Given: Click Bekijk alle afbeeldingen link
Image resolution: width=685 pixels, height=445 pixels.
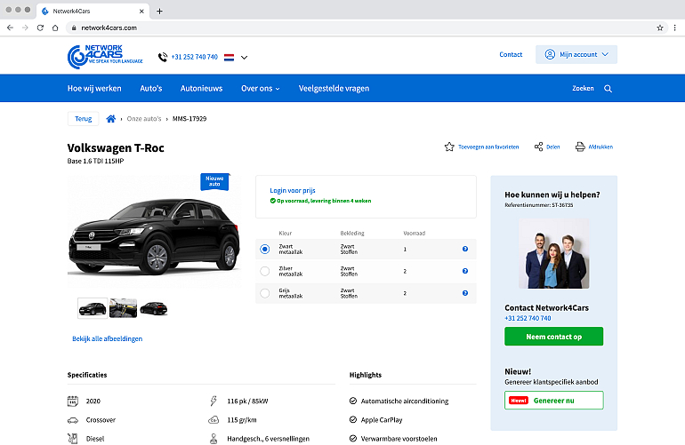Looking at the screenshot, I should click(x=107, y=338).
